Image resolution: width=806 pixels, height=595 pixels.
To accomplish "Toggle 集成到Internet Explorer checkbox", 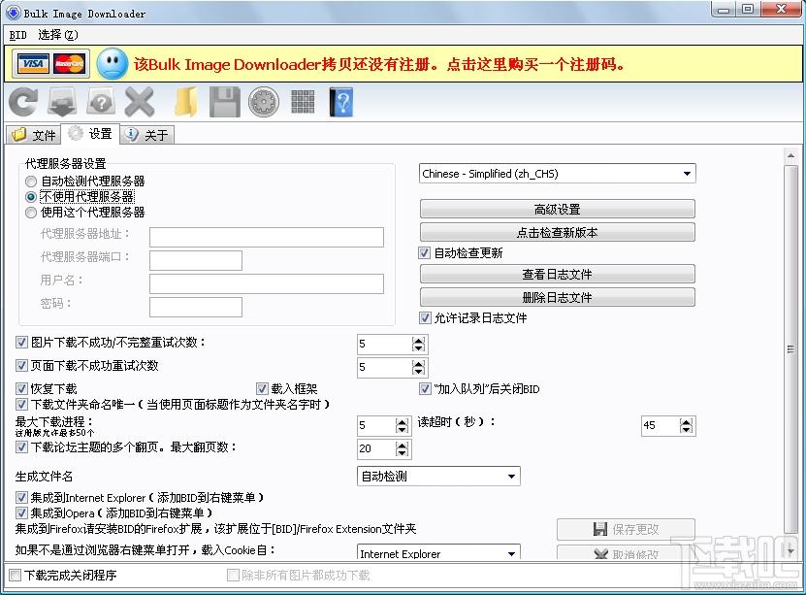I will [21, 497].
